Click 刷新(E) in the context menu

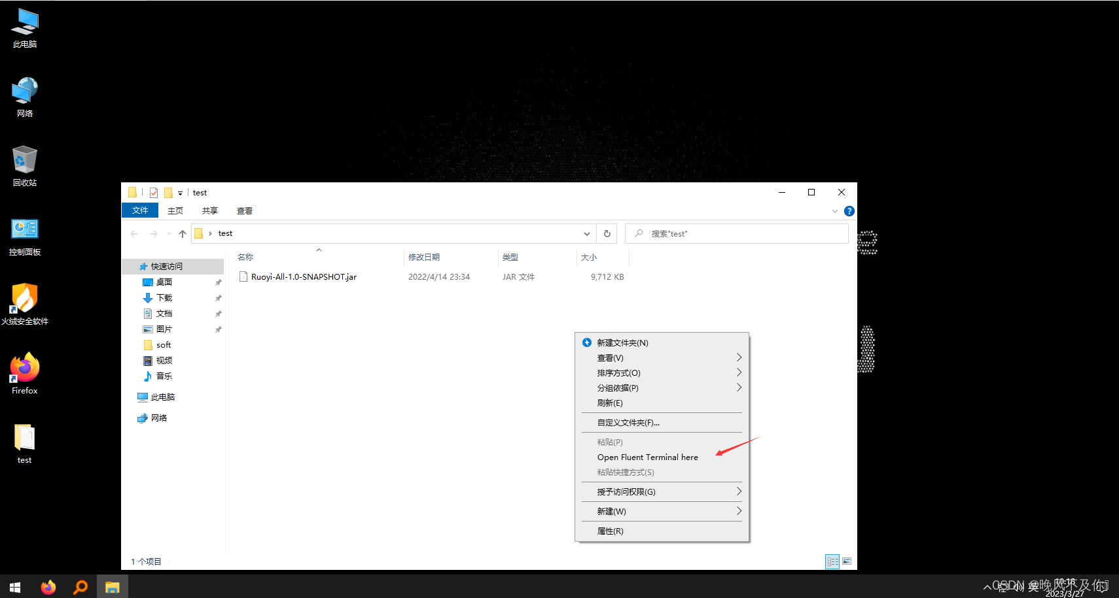[609, 403]
